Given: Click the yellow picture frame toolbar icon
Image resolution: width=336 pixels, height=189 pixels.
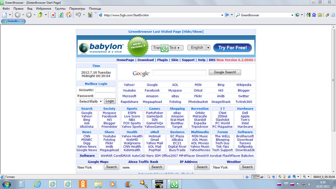Looking at the screenshot, I should (x=320, y=15).
